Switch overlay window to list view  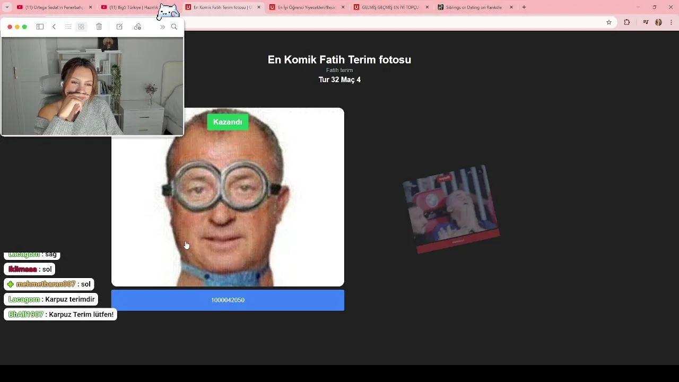[68, 27]
